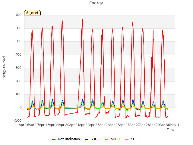The width and height of the screenshot is (193, 145).
Task: Click the Apr 16 x-axis tick label
Action: [24, 125]
